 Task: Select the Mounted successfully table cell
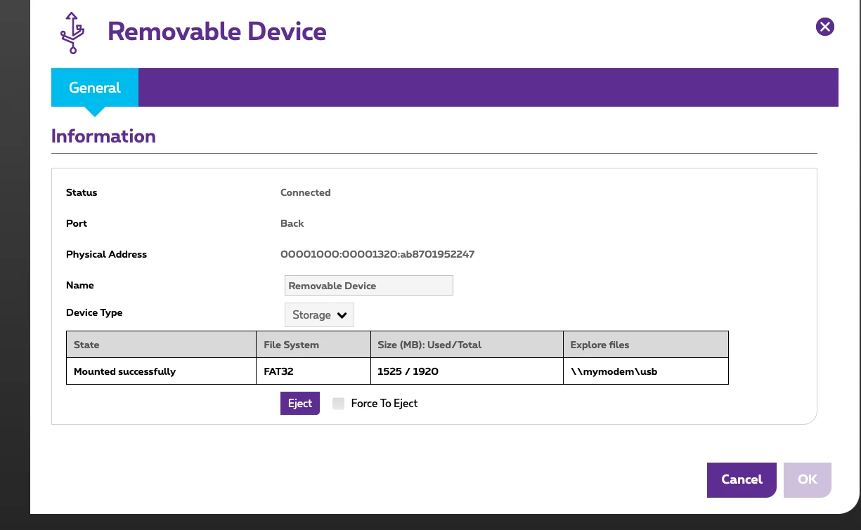click(x=124, y=371)
